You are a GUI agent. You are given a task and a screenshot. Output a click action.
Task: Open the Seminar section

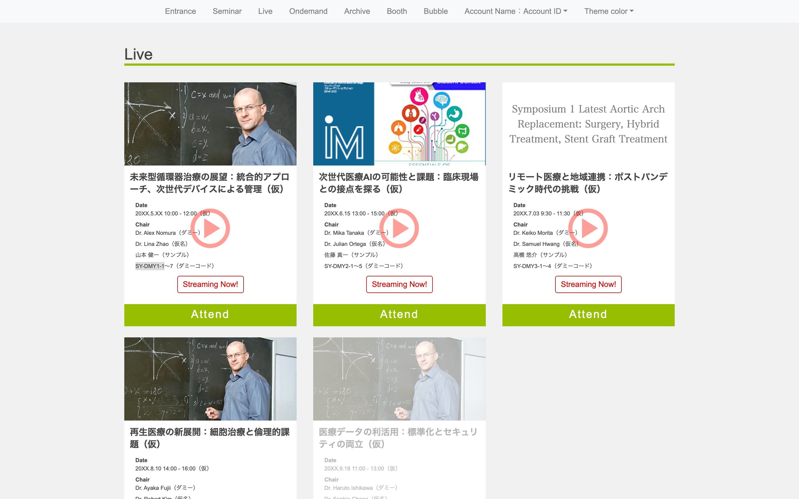pos(227,11)
